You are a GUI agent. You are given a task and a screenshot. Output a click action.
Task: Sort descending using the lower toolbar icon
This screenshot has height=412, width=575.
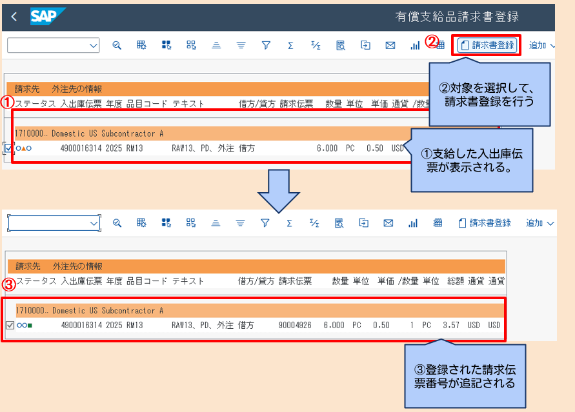click(x=240, y=222)
